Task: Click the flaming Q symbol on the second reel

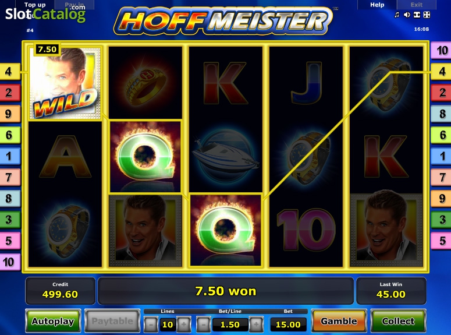Action: click(x=145, y=156)
